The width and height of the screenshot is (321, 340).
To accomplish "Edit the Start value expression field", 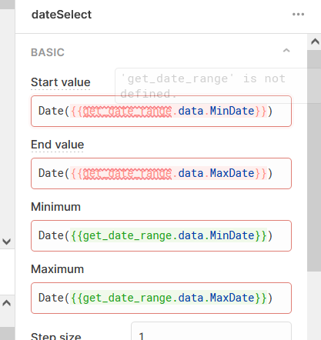I will point(161,111).
